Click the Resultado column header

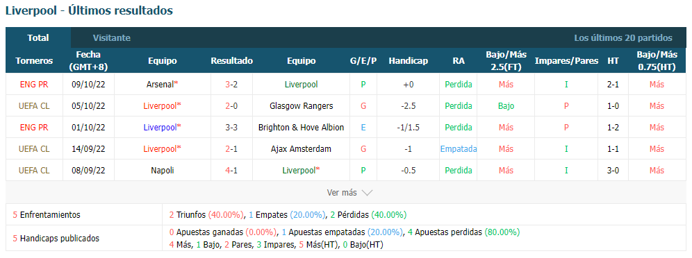tap(231, 61)
